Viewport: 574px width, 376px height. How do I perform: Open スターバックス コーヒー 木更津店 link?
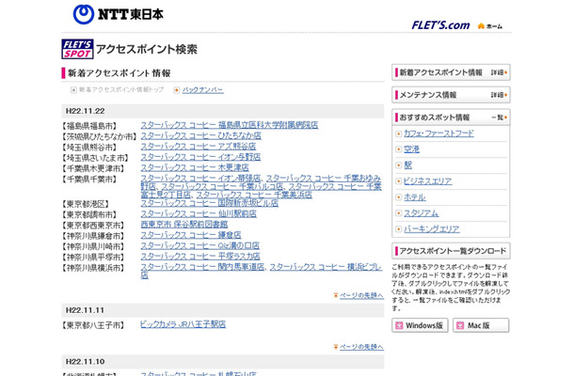(x=195, y=167)
